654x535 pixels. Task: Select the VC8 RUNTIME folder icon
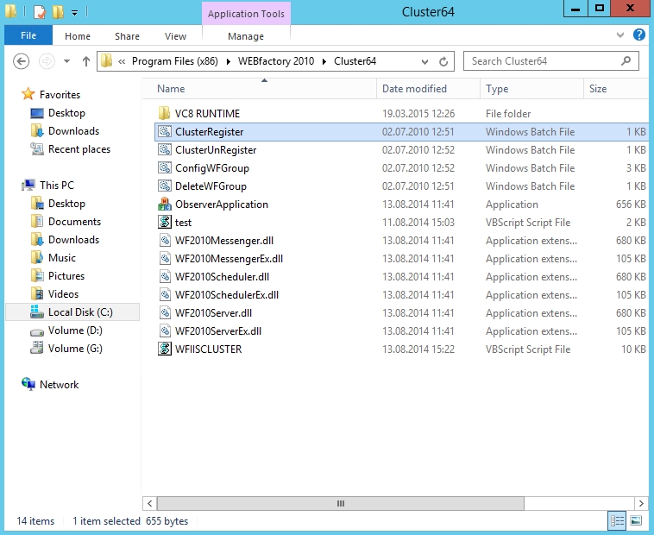[164, 113]
